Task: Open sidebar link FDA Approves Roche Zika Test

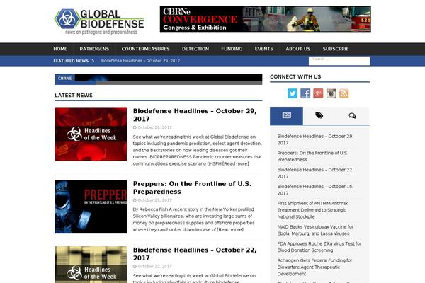Action: tap(319, 247)
